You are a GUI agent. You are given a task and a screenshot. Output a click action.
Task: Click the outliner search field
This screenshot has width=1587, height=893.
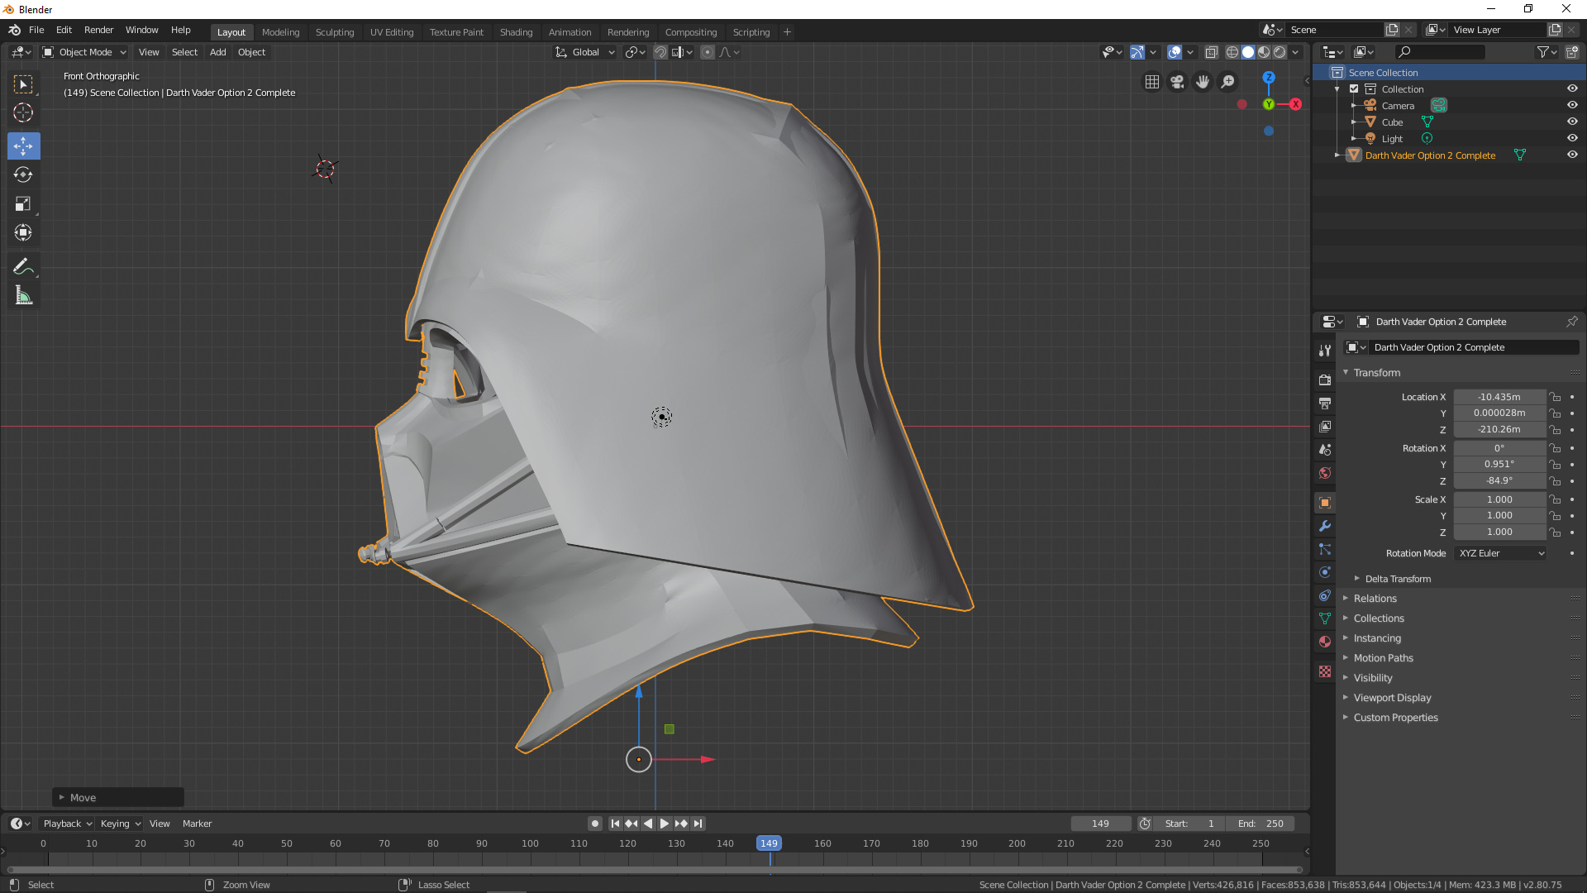1439,52
